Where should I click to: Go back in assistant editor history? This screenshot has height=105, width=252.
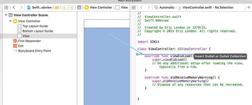(x=141, y=7)
